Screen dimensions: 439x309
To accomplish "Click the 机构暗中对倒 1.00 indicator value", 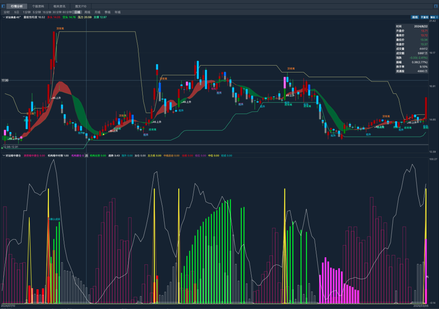I will pos(58,156).
